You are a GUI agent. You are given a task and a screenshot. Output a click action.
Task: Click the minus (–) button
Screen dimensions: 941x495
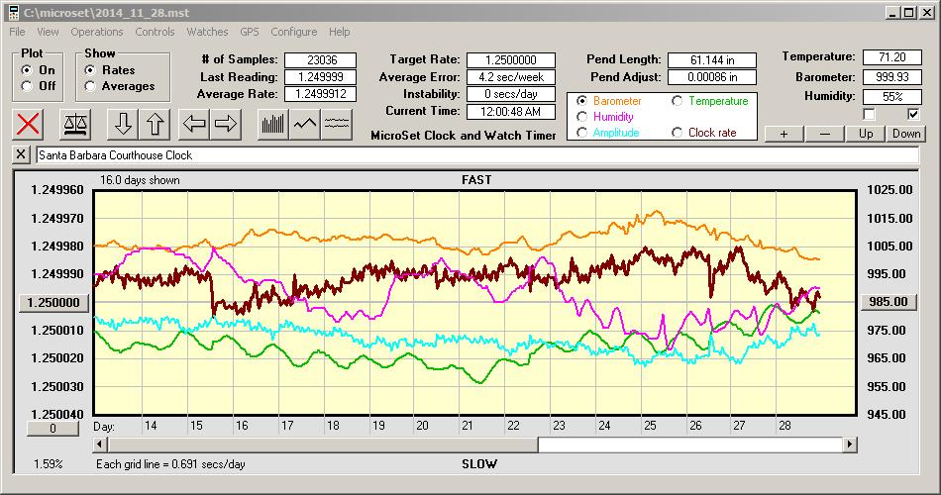click(824, 134)
